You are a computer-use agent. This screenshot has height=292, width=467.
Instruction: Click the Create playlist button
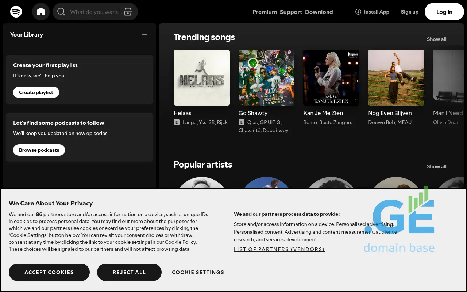36,92
